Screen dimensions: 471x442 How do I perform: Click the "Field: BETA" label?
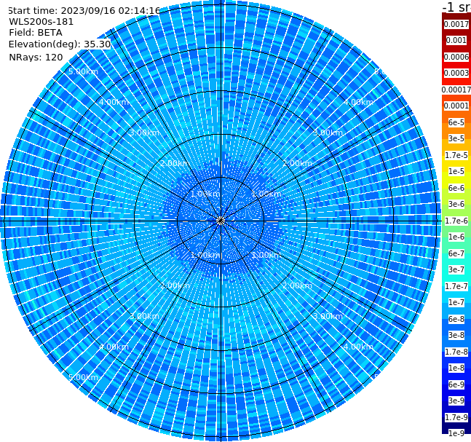(36, 33)
